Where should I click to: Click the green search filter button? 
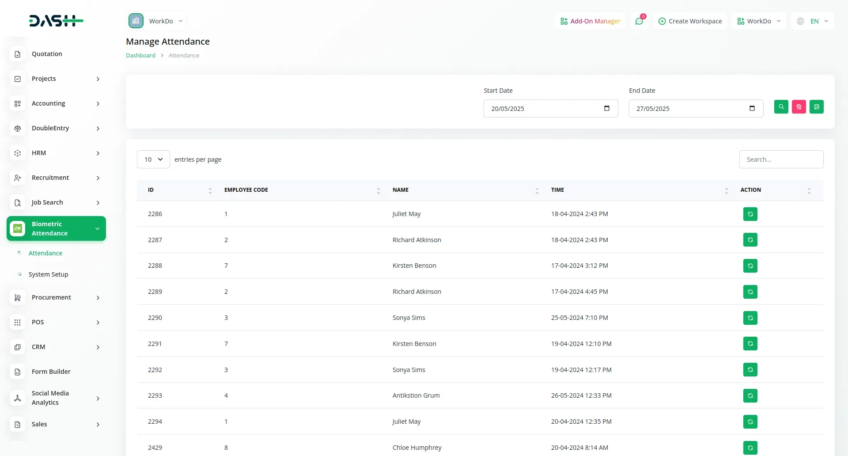coord(781,107)
